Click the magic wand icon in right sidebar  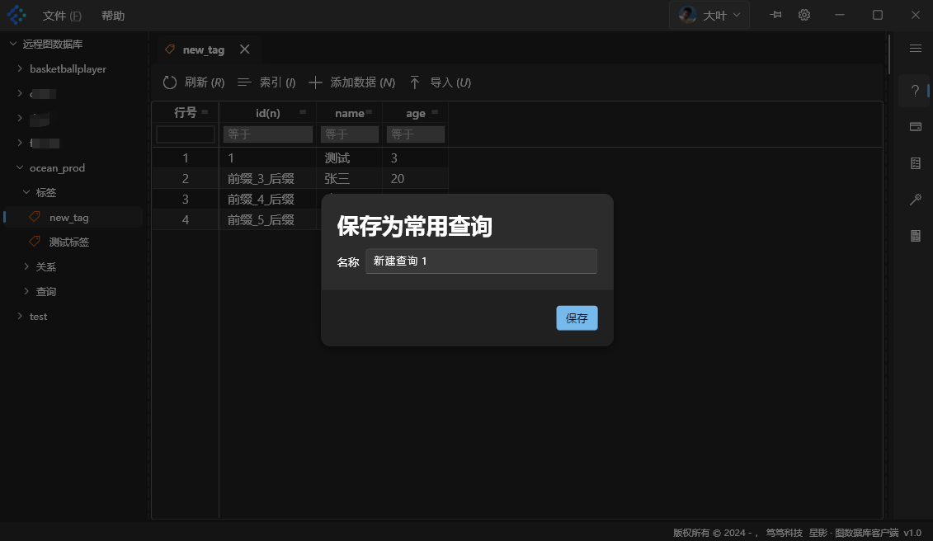915,200
